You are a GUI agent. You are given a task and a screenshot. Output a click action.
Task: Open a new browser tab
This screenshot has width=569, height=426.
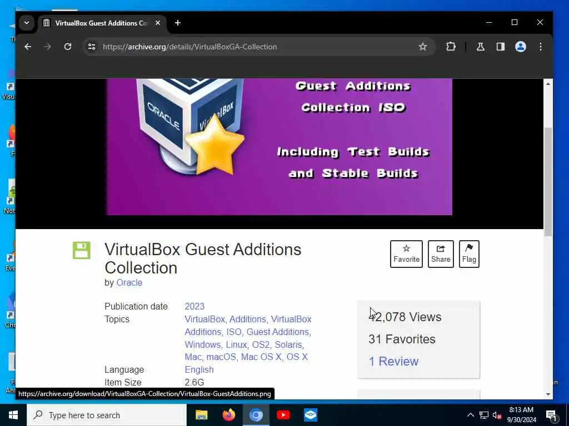click(177, 23)
